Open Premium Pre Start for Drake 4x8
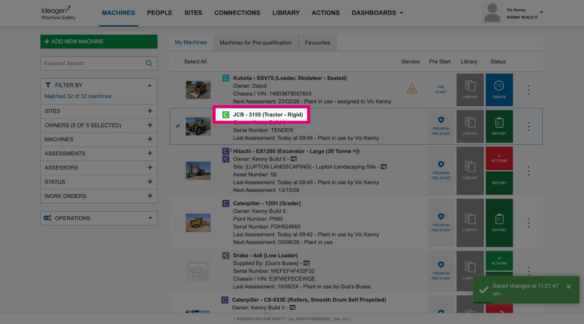Viewport: 584px width, 324px height. pyautogui.click(x=441, y=271)
